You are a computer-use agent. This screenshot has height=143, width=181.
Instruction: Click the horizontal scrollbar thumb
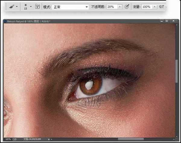point(131,139)
